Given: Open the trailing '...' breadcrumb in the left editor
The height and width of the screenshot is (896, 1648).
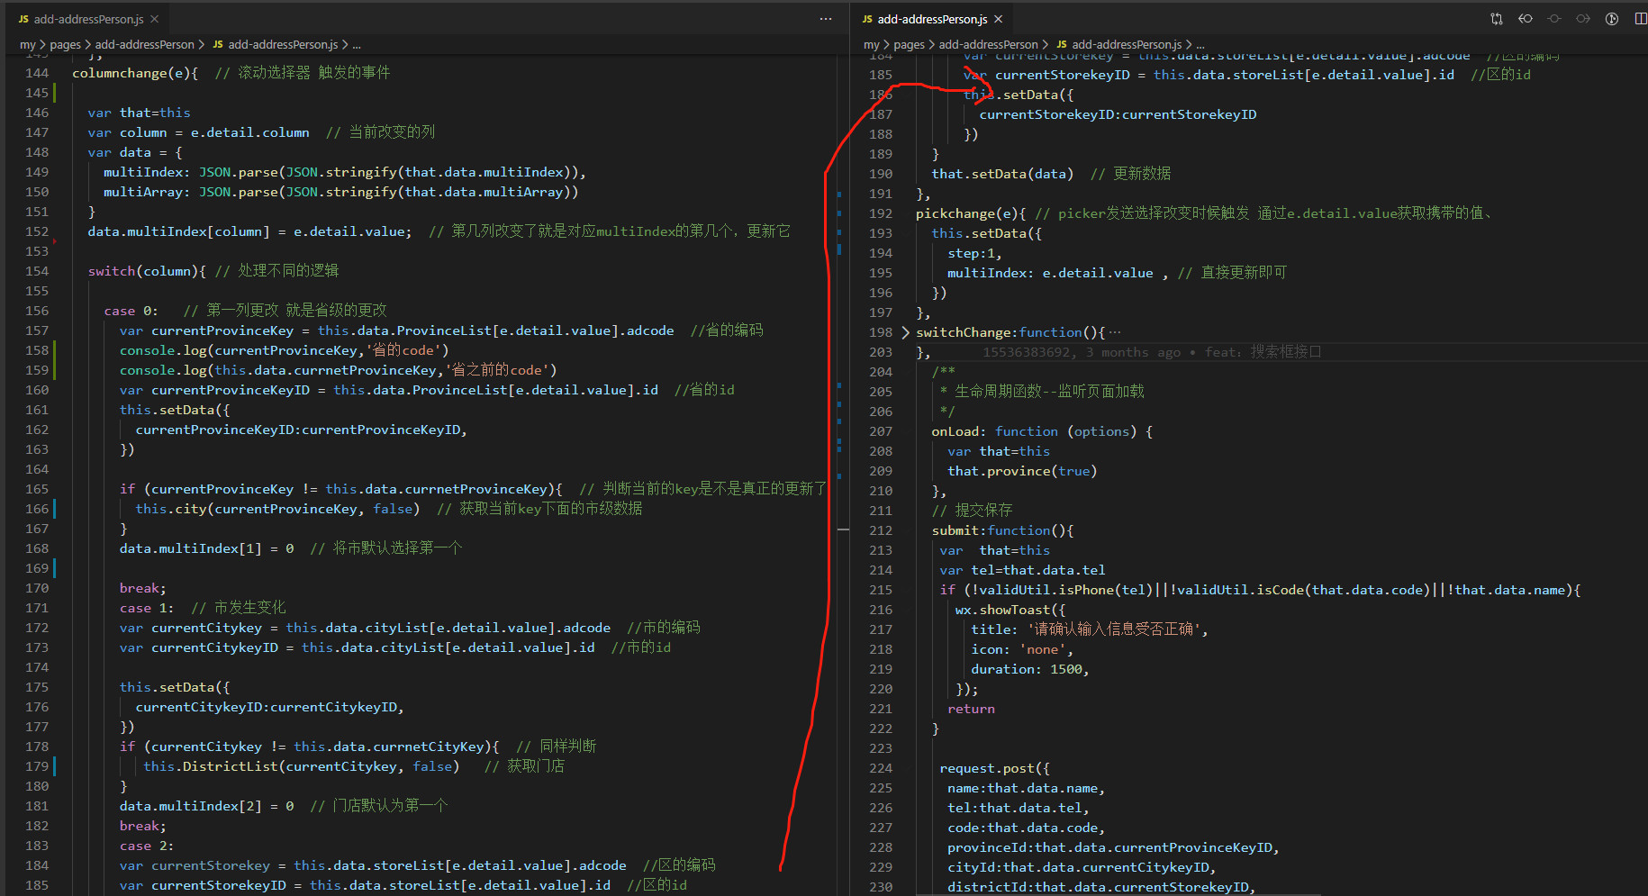Looking at the screenshot, I should (x=357, y=44).
